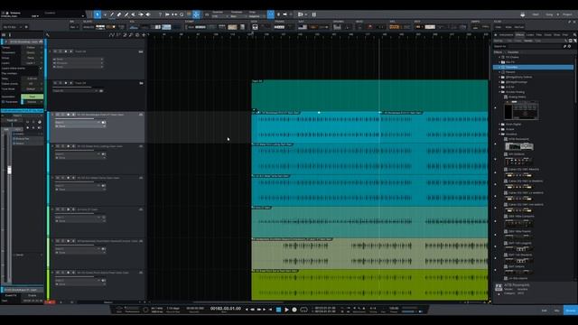Switch to the Cloud browser tab
The image size is (578, 325).
click(548, 35)
